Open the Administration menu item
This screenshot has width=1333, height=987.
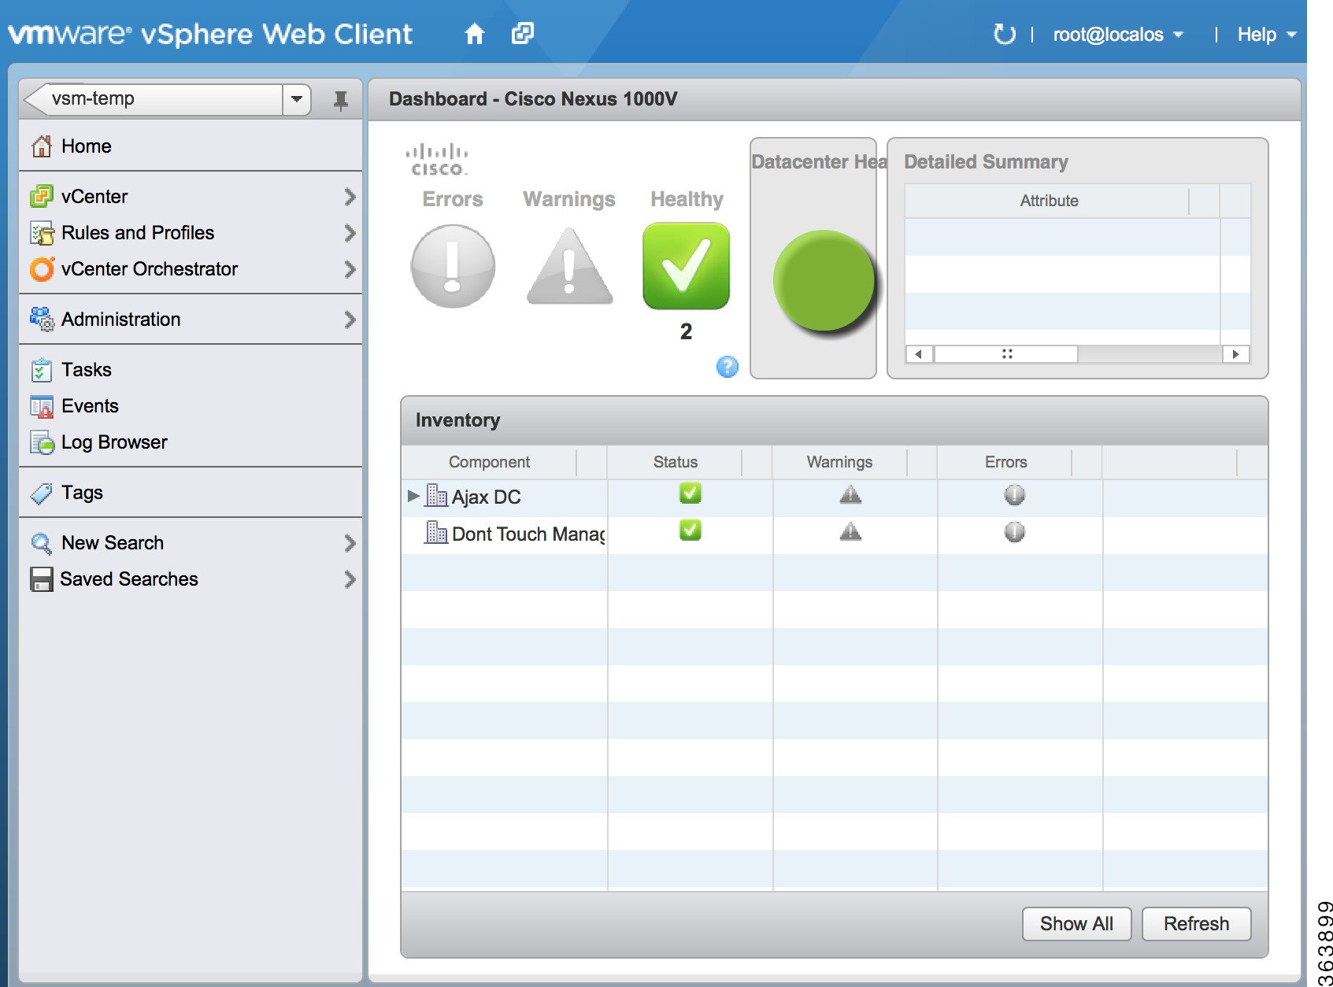pos(120,319)
